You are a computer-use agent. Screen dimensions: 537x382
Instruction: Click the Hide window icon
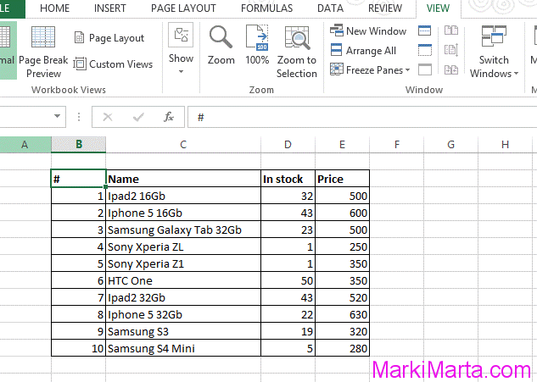[425, 50]
